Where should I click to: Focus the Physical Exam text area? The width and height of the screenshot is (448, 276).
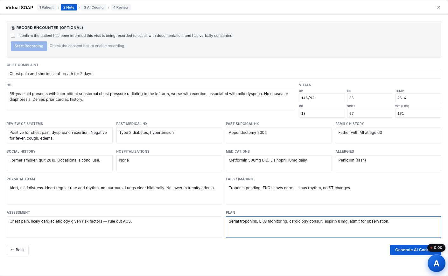coord(114,194)
